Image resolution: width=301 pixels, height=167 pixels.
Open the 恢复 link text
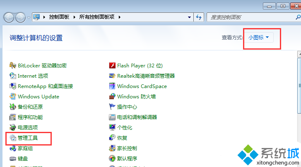[122, 138]
